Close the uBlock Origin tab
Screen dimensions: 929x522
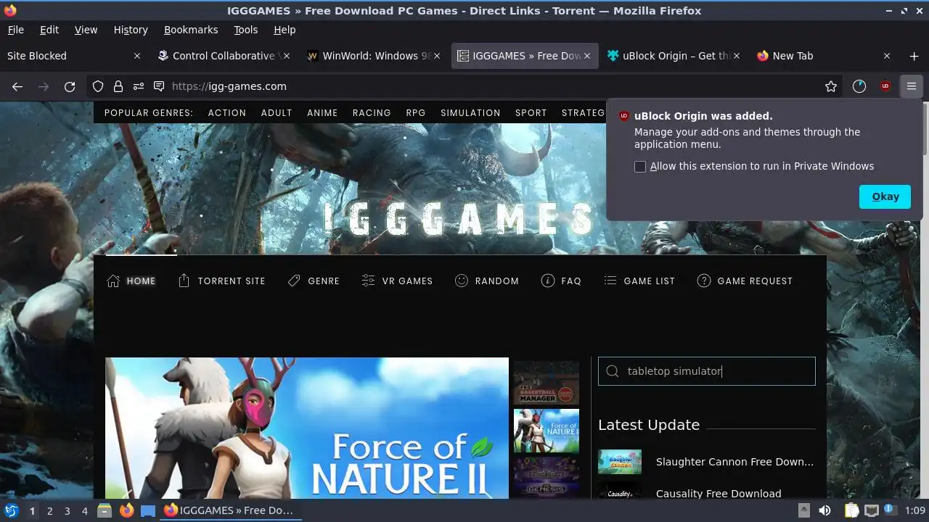pyautogui.click(x=737, y=56)
